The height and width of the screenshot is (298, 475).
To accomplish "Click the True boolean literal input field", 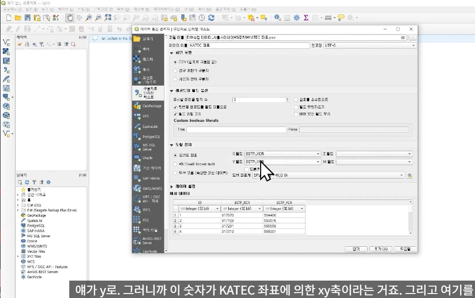I will pos(237,130).
